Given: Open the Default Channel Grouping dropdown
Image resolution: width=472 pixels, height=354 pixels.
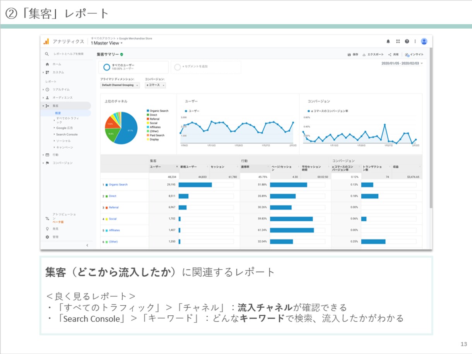Looking at the screenshot, I should [x=120, y=85].
